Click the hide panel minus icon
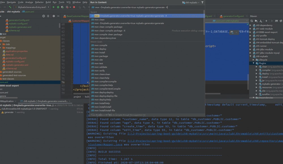 pos(58,16)
